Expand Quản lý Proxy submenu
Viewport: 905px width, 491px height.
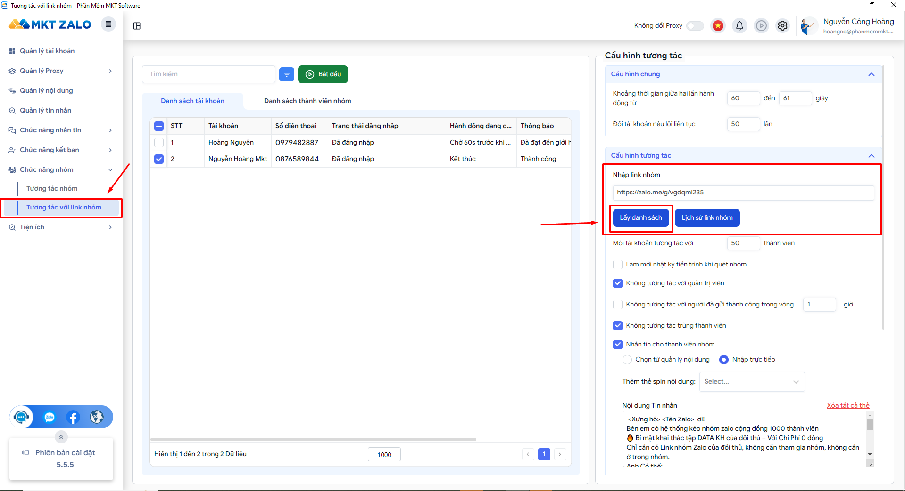tap(110, 71)
